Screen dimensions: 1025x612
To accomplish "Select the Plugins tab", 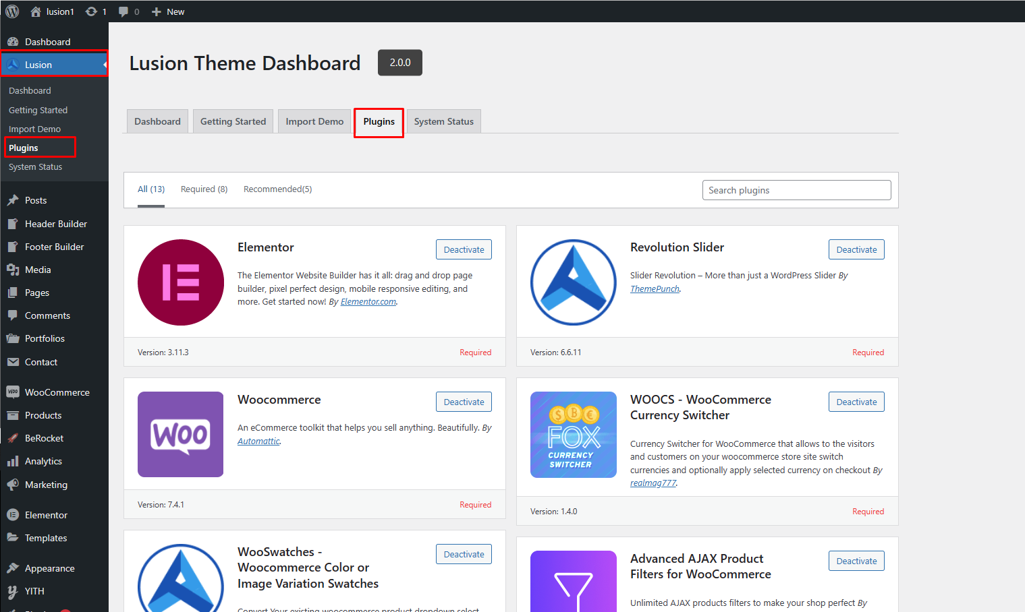I will (x=379, y=122).
